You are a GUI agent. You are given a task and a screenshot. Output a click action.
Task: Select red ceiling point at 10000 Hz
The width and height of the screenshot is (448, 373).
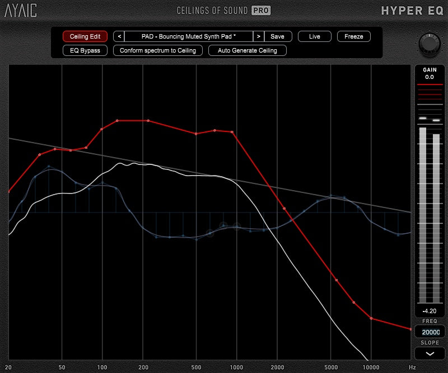pyautogui.click(x=371, y=318)
